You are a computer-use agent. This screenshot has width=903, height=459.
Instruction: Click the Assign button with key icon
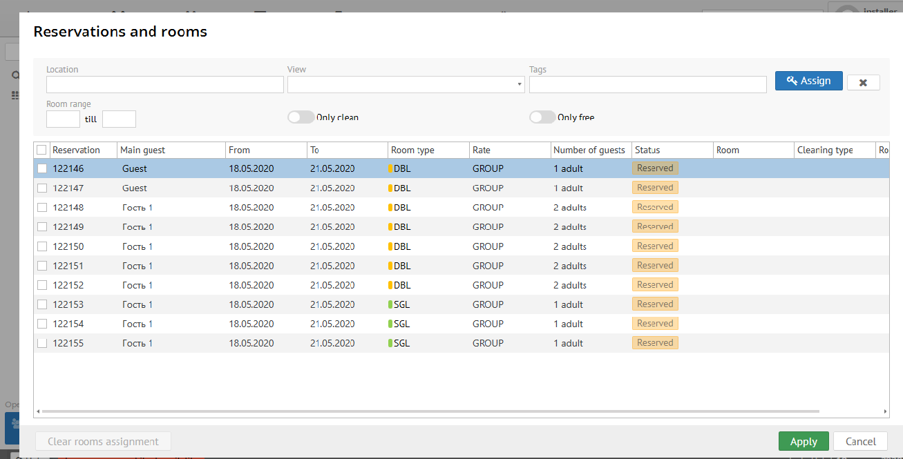point(808,81)
